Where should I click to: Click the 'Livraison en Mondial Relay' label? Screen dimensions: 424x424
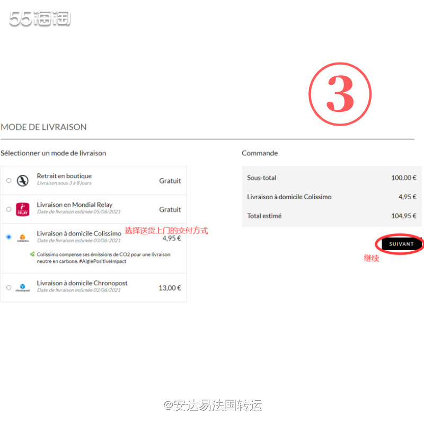(75, 205)
